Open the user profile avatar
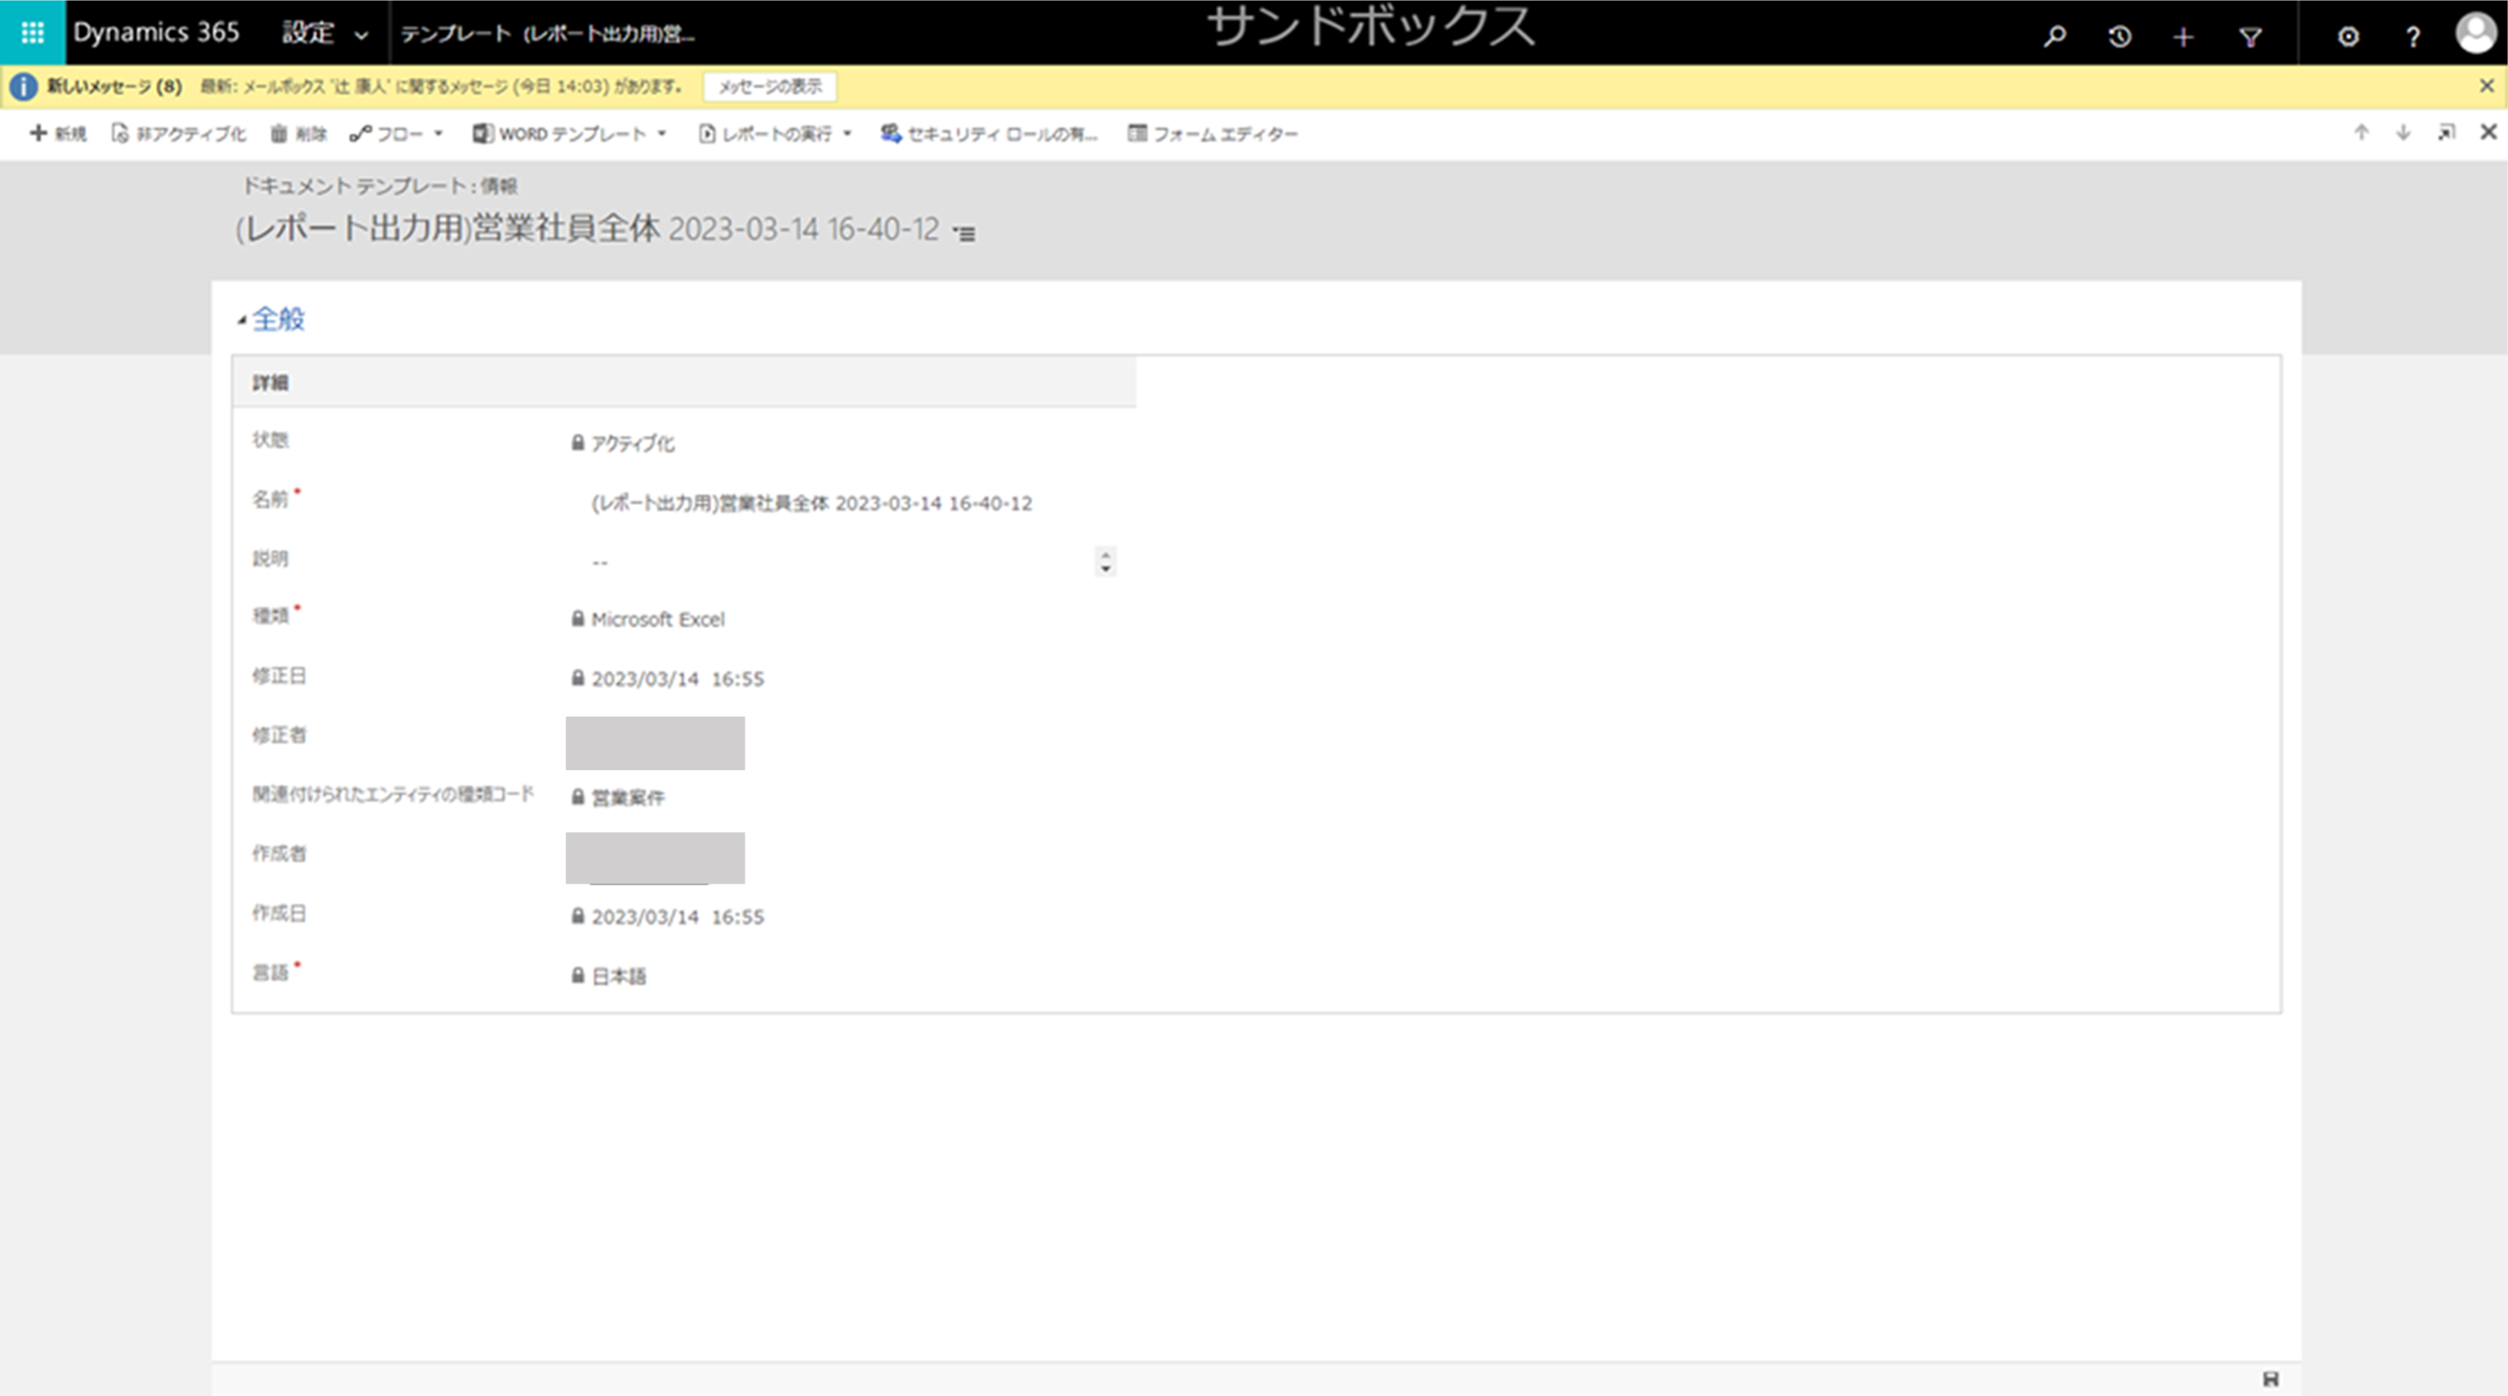This screenshot has width=2508, height=1396. [2476, 33]
